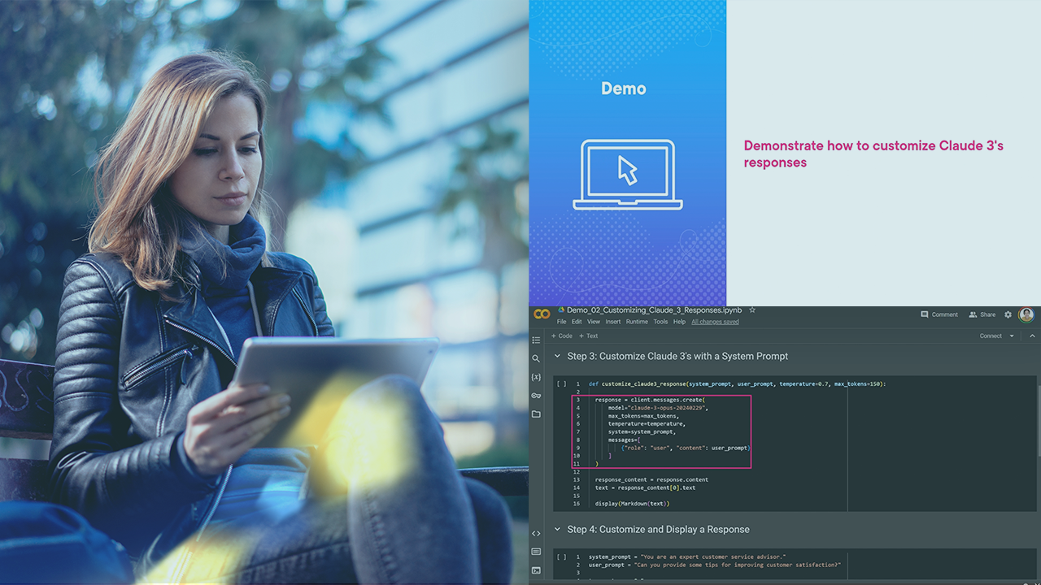Open the settings gear icon

click(x=1008, y=314)
